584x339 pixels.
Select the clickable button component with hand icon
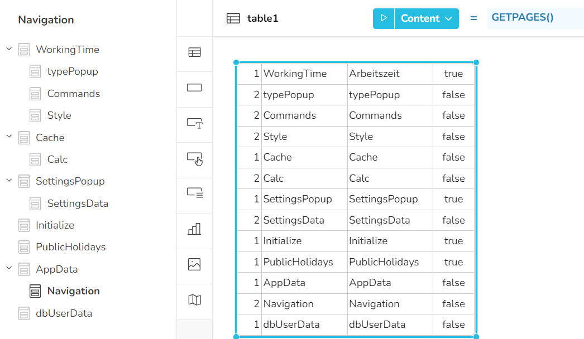click(x=194, y=159)
